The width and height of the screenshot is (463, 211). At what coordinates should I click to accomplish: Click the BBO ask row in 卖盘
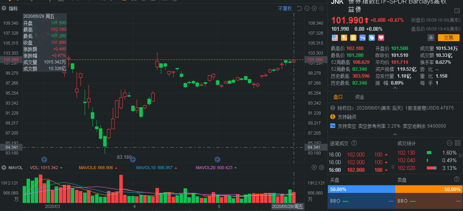pyautogui.click(x=429, y=201)
